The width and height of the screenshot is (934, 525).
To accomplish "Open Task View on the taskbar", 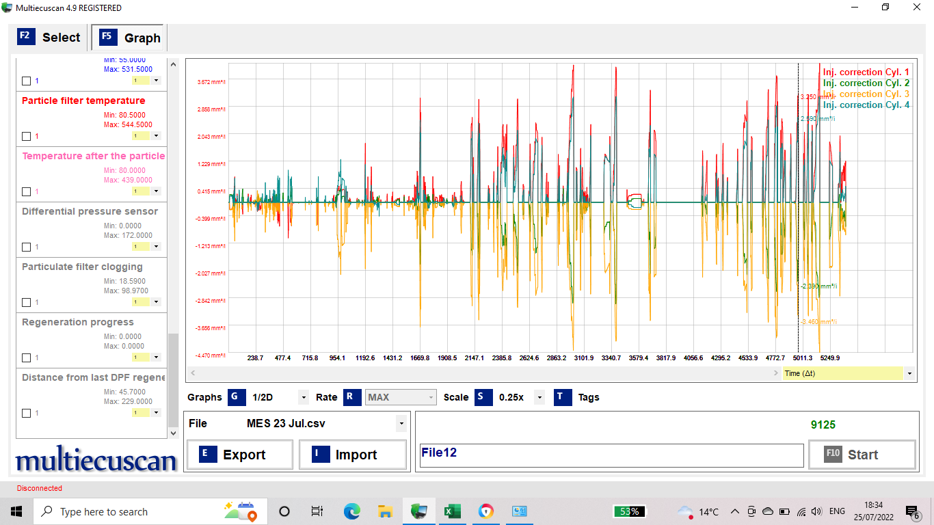I will pos(317,511).
